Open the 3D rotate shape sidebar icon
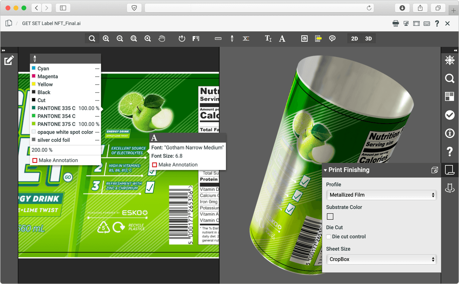 [449, 188]
